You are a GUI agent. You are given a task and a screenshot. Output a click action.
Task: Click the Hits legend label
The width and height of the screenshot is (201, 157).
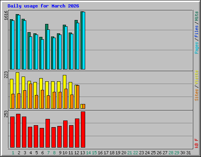[x=197, y=16]
